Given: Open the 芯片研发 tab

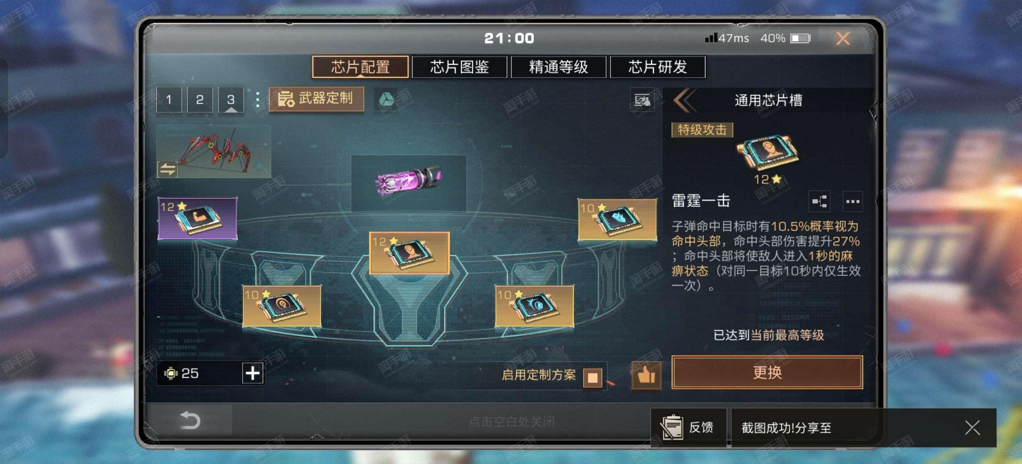Looking at the screenshot, I should (x=658, y=67).
